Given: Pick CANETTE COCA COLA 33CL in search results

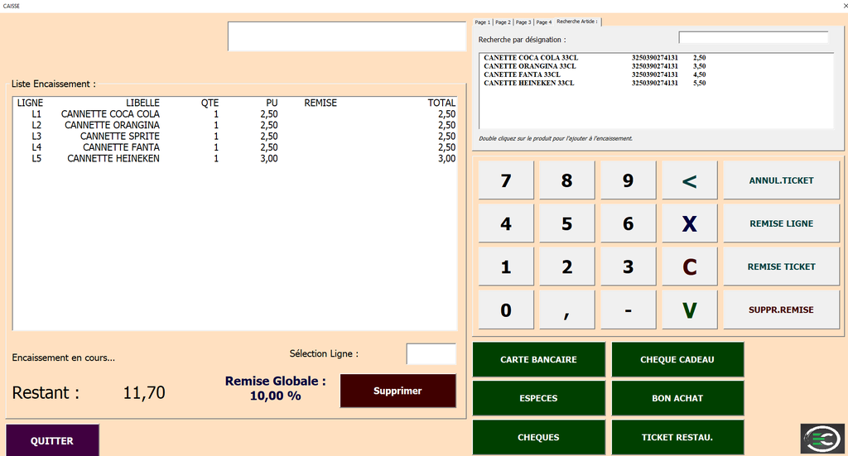Looking at the screenshot, I should (656, 58).
